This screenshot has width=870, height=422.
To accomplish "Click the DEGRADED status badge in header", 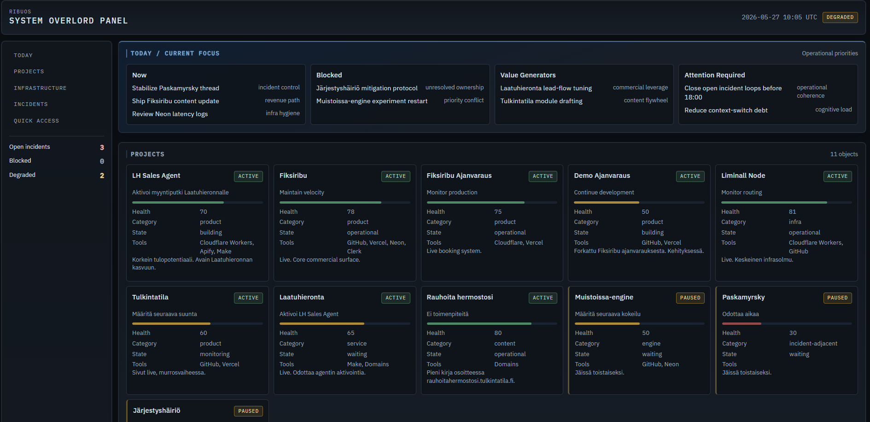I will click(840, 18).
